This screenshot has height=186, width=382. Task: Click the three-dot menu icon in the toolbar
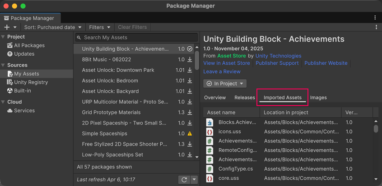click(377, 27)
